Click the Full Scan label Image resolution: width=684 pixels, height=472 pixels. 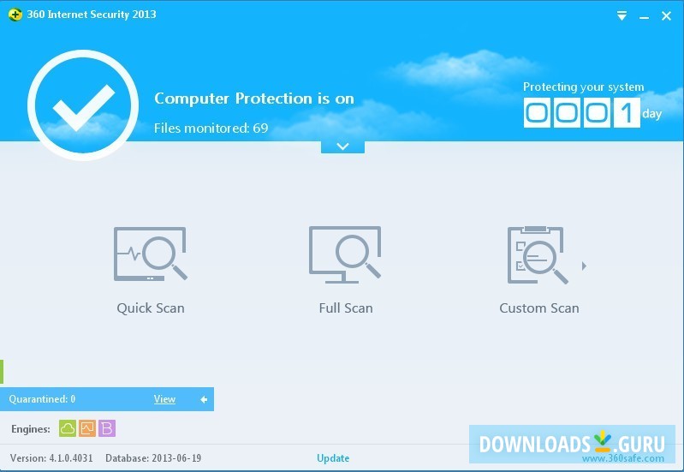click(346, 308)
